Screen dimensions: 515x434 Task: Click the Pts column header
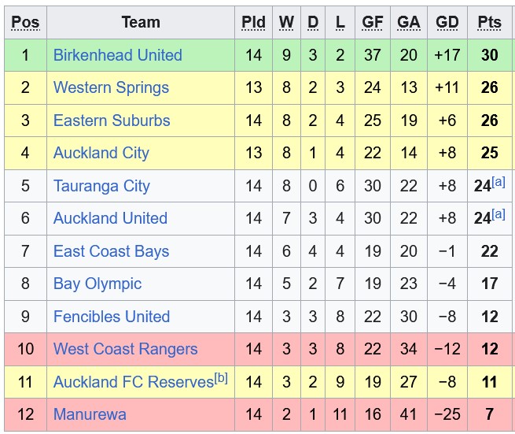point(489,22)
